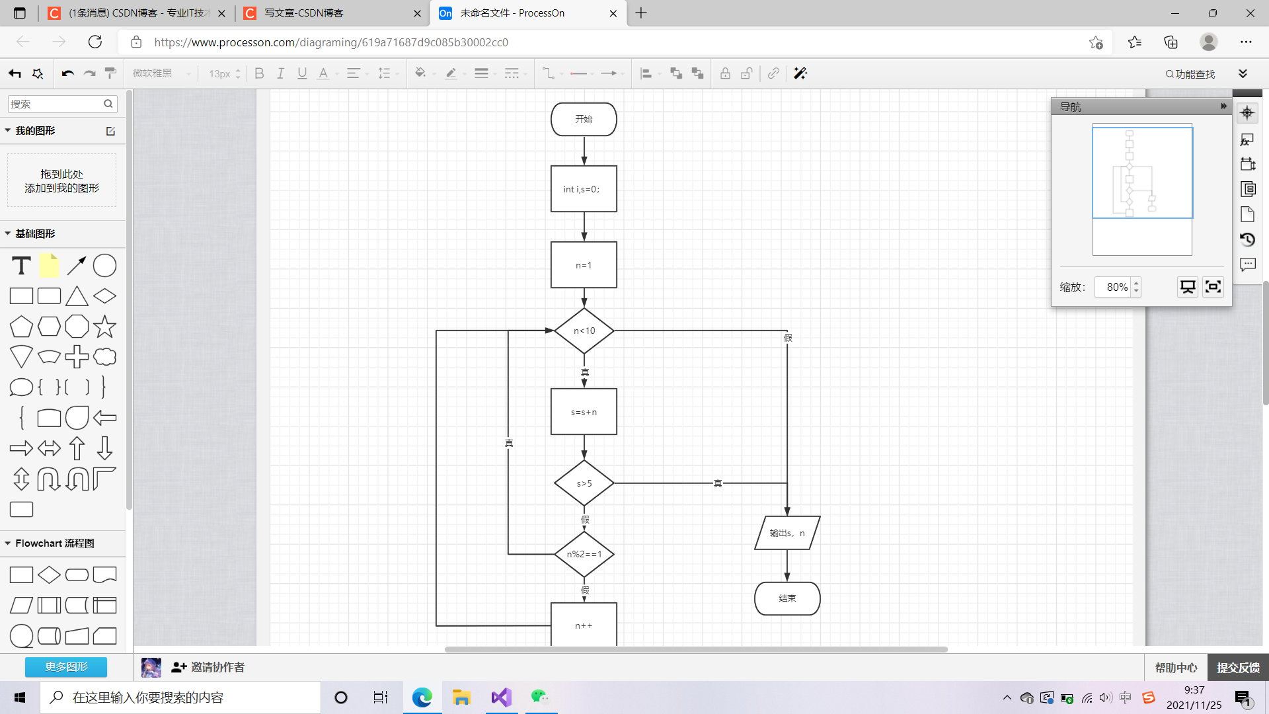Select the format painter brush icon
Image resolution: width=1269 pixels, height=714 pixels.
coord(110,73)
